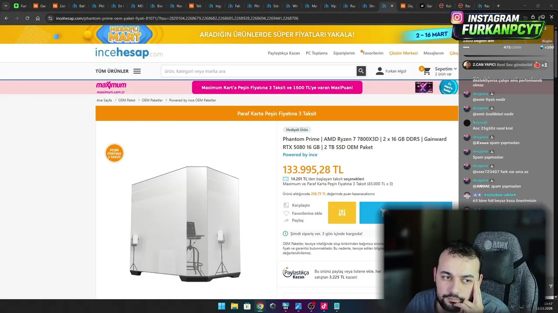Click the search magnifier button
The width and height of the screenshot is (558, 313).
pyautogui.click(x=361, y=71)
